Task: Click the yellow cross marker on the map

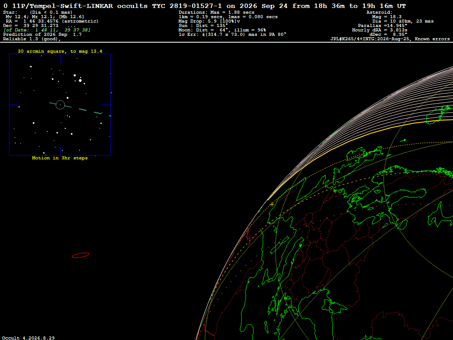Action: 272,205
